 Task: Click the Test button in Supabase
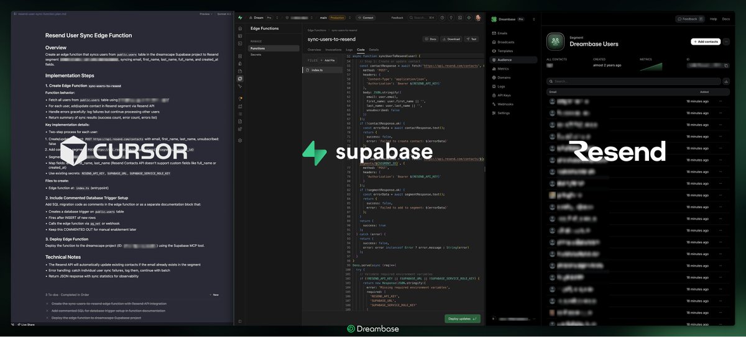(471, 39)
